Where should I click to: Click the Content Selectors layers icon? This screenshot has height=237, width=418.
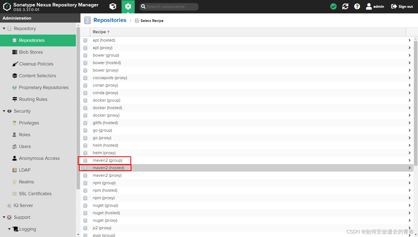point(14,76)
